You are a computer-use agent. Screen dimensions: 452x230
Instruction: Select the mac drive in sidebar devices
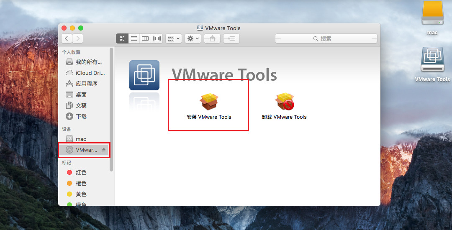click(x=81, y=139)
